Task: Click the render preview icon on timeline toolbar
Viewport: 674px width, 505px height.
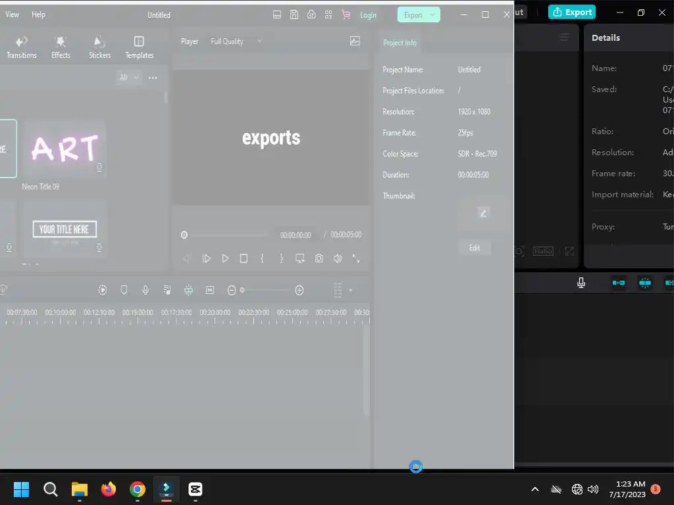Action: [102, 290]
